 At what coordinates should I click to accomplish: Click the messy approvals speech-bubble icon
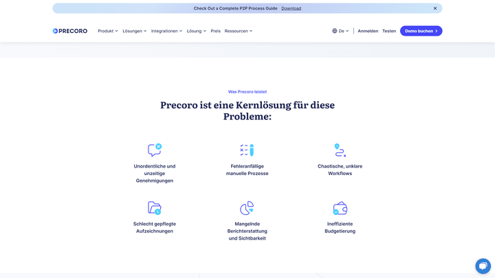coord(155,150)
